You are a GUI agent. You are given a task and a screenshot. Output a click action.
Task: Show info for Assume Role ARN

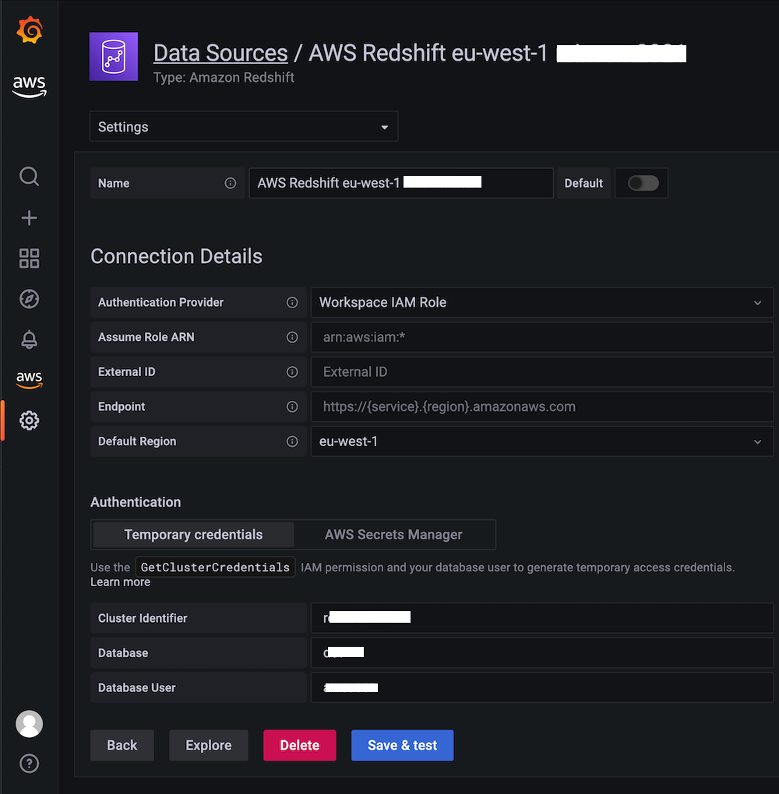292,337
